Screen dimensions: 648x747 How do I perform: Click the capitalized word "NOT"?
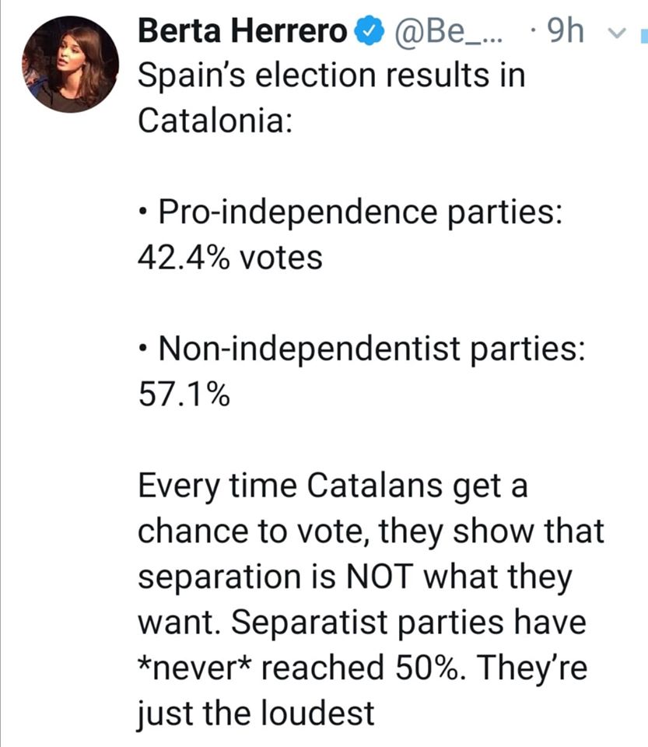coord(379,577)
